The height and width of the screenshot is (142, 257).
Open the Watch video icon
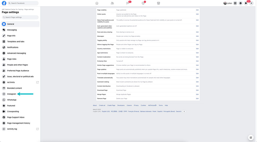click(143, 3)
